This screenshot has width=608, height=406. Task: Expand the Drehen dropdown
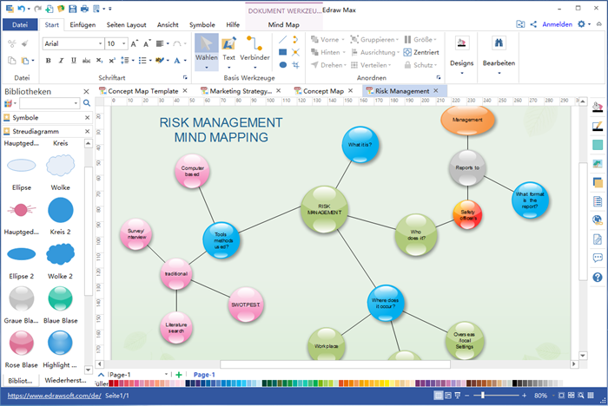click(x=345, y=65)
